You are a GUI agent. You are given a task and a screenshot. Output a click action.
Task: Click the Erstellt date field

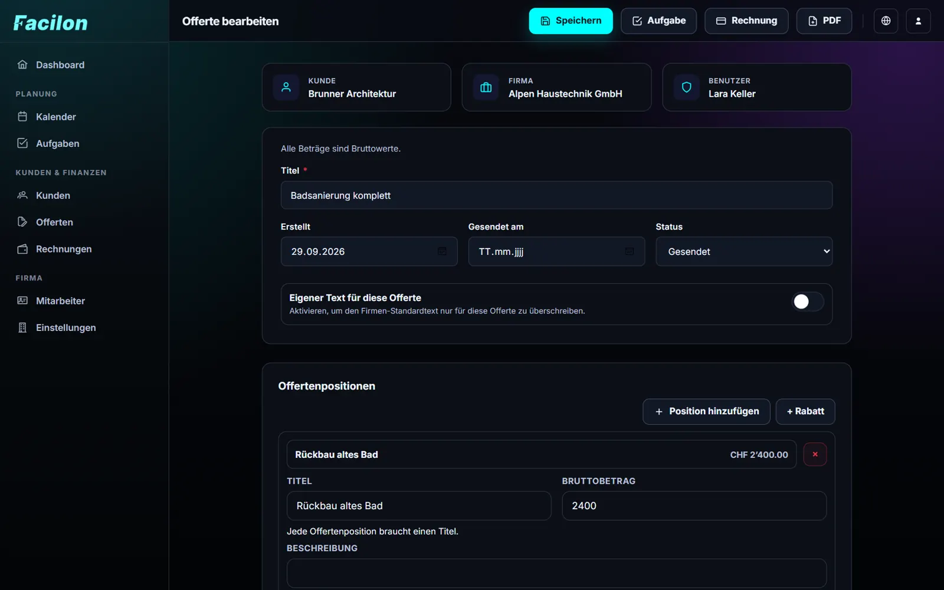point(369,251)
